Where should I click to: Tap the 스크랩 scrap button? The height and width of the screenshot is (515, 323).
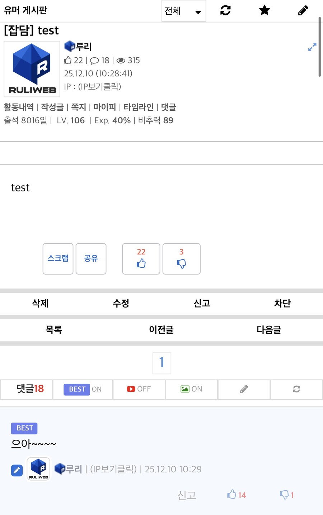[58, 259]
